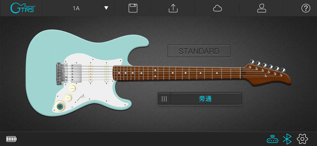Open settings with the gear icon
317x146 pixels.
[302, 139]
